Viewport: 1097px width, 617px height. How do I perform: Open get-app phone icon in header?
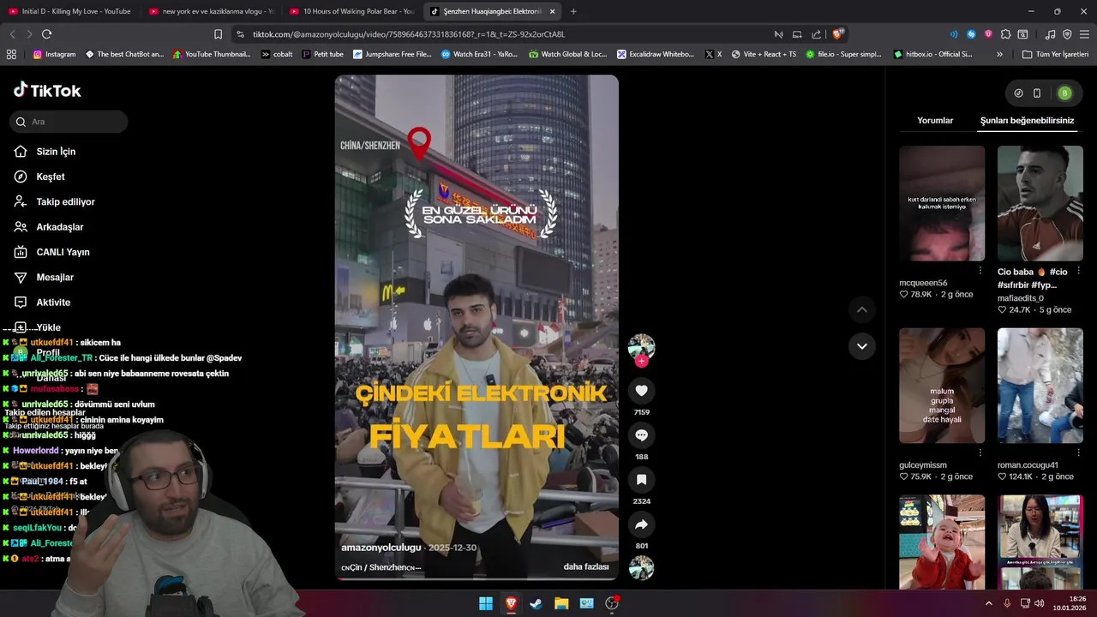[x=1037, y=93]
